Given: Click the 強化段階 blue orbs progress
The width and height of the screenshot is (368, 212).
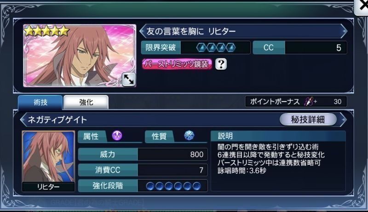Looking at the screenshot, I should (173, 186).
